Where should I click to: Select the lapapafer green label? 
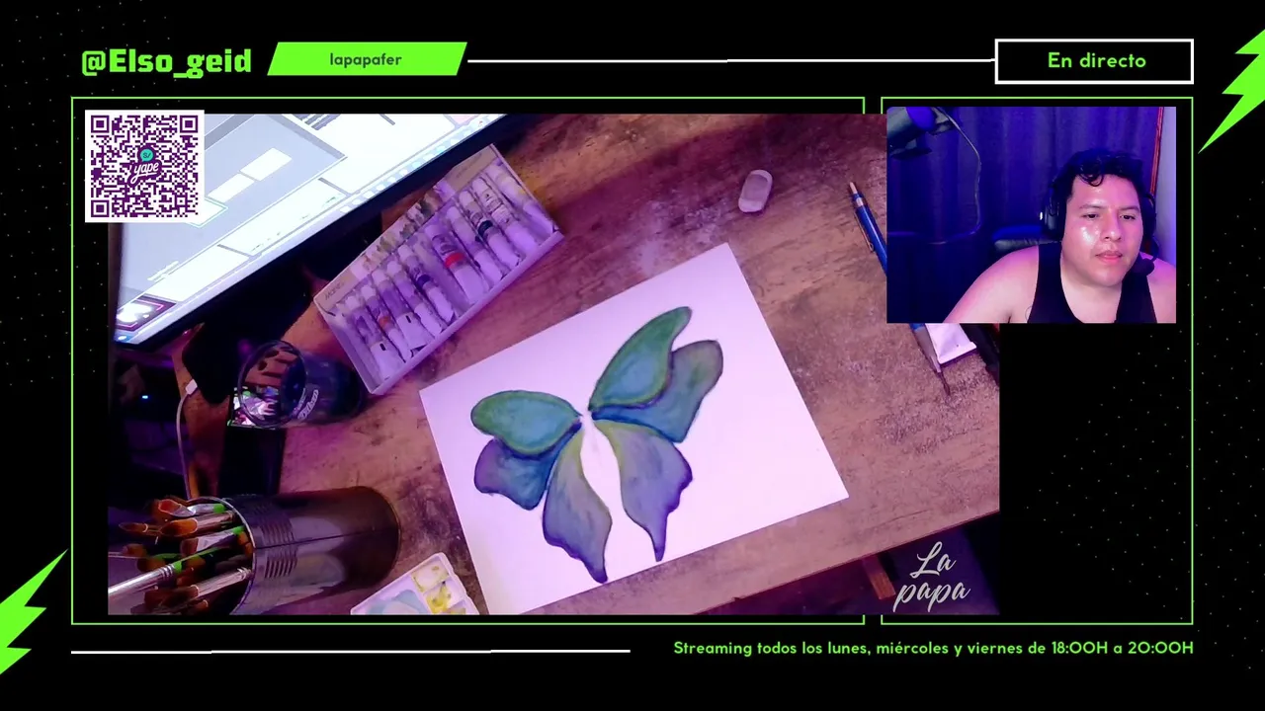[366, 59]
